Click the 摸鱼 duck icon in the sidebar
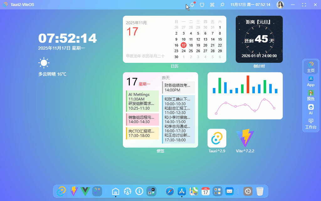The image size is (321, 201). pos(311,95)
